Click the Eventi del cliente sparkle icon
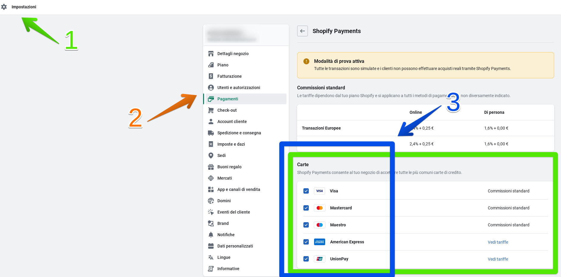The width and height of the screenshot is (561, 277). [x=211, y=212]
